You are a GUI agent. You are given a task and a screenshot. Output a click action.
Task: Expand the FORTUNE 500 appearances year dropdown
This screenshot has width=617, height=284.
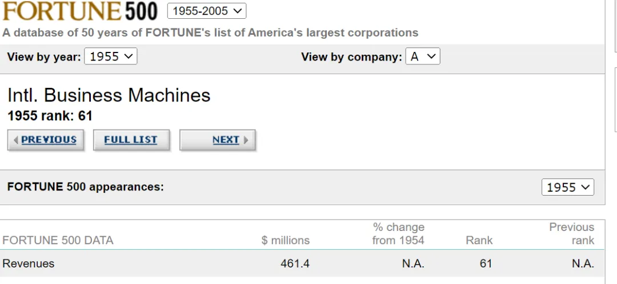tap(567, 187)
